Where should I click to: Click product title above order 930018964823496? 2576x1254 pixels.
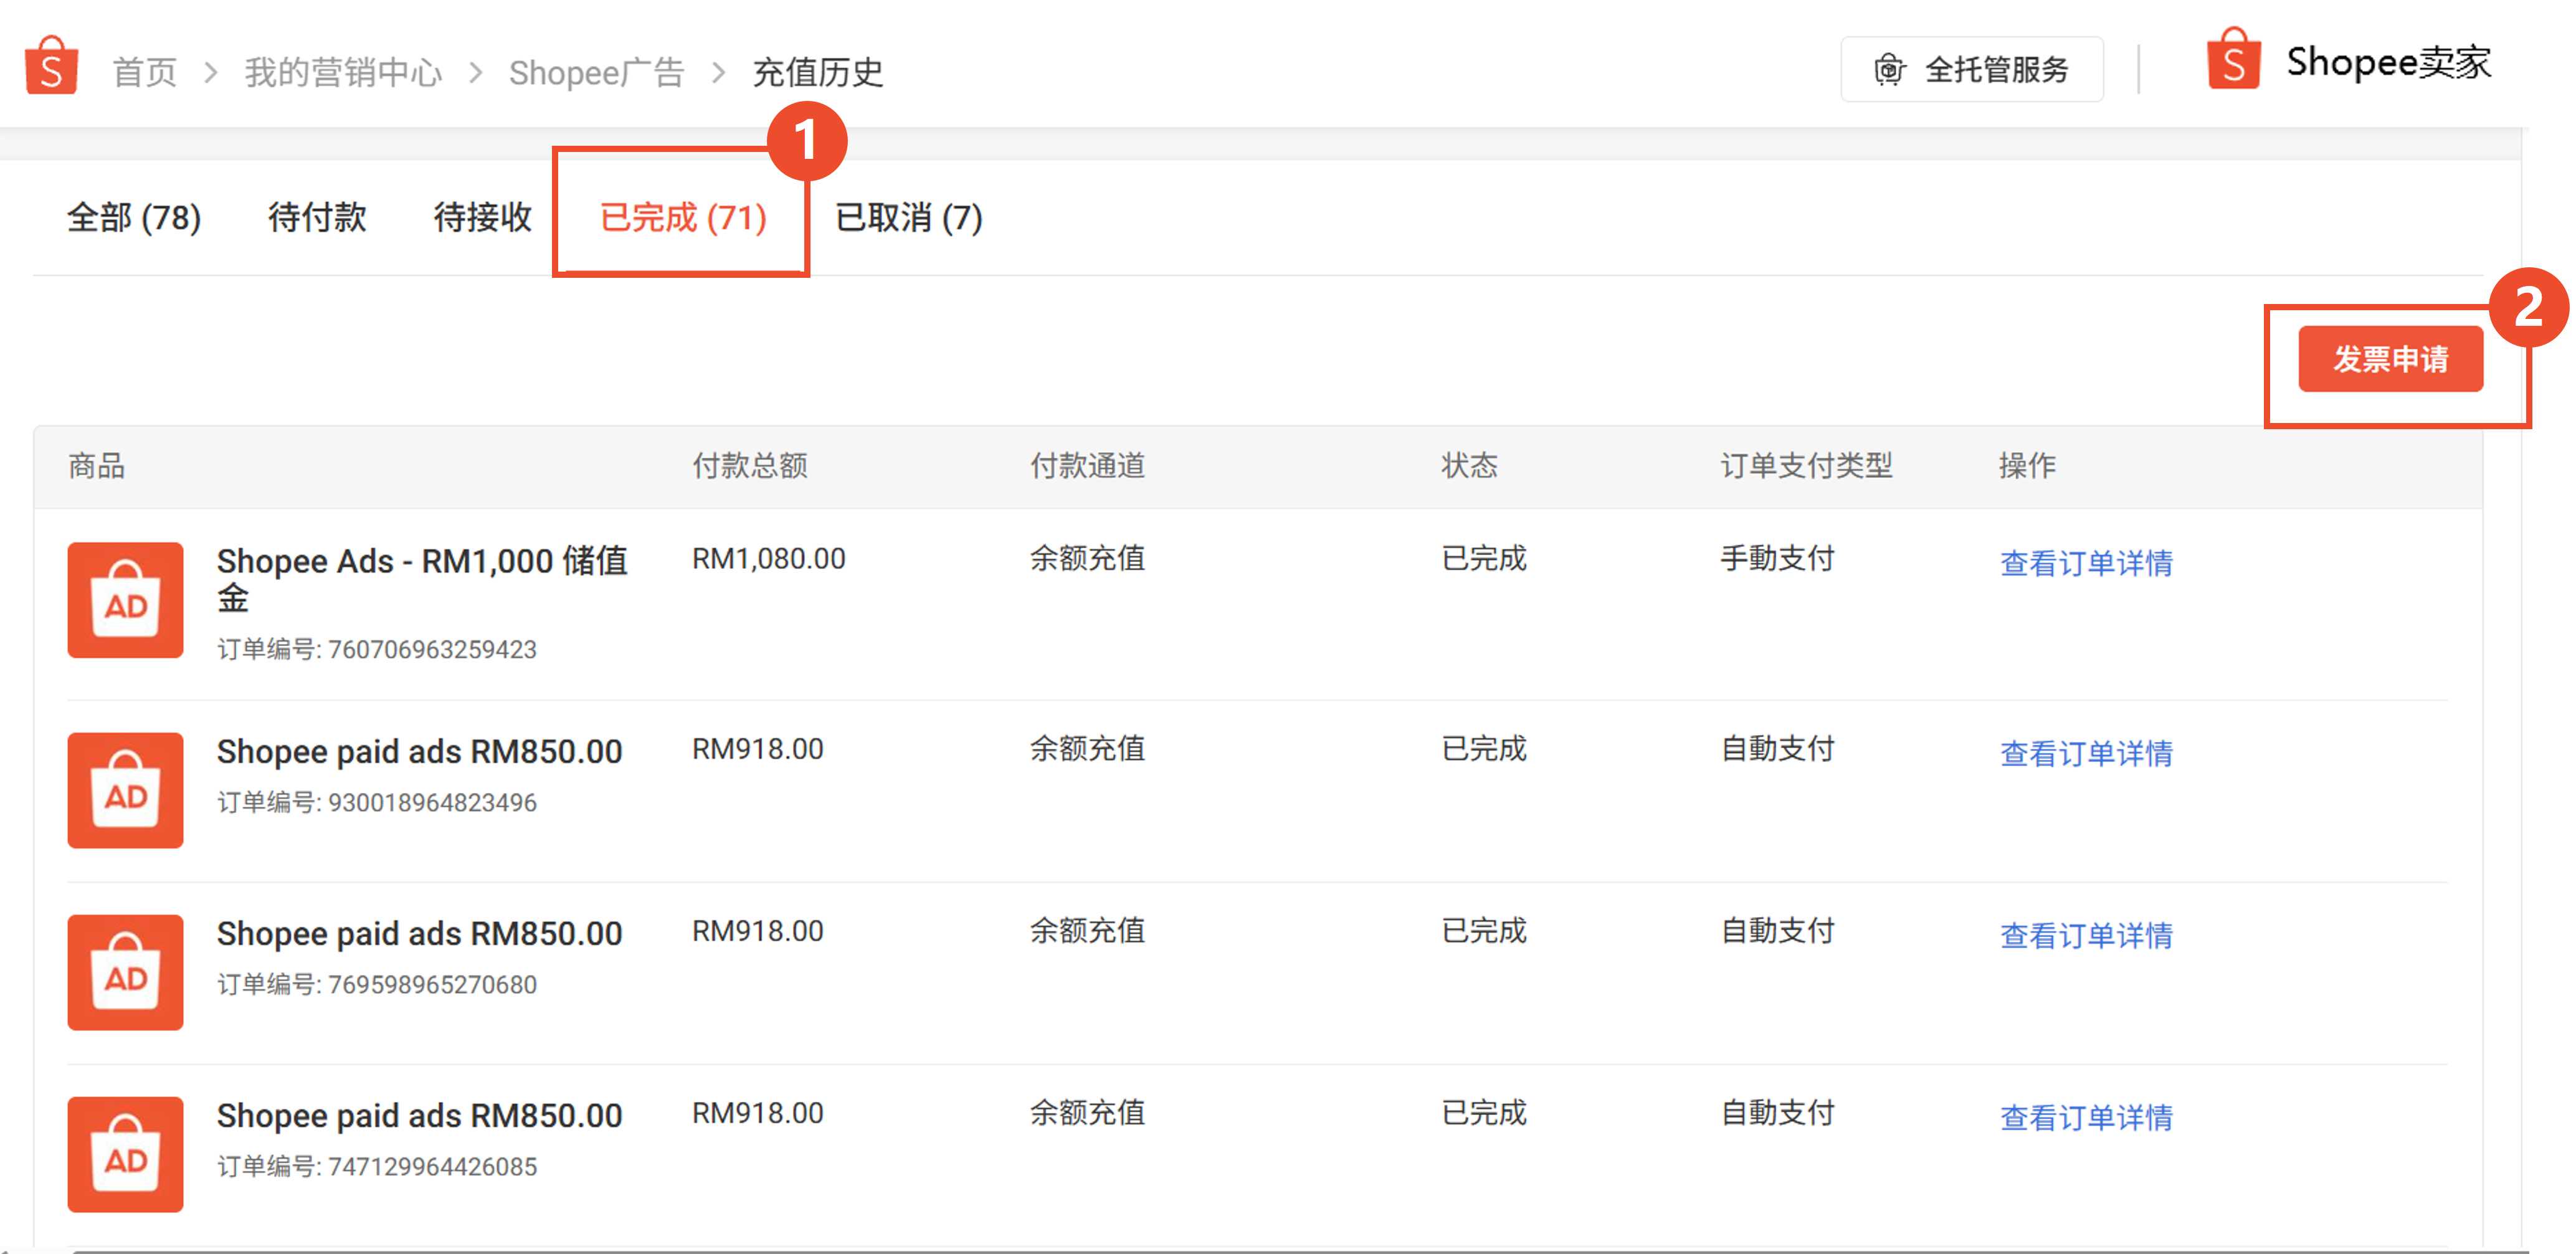pos(419,751)
